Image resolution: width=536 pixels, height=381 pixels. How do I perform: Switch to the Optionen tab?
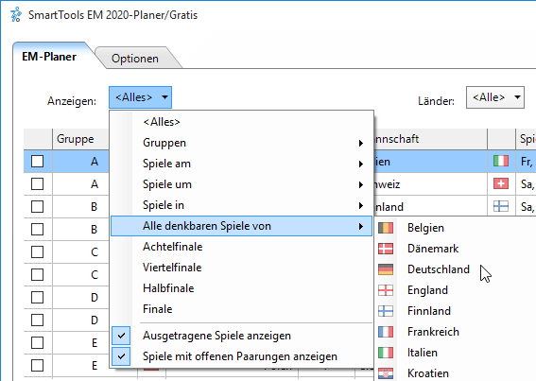tap(135, 59)
